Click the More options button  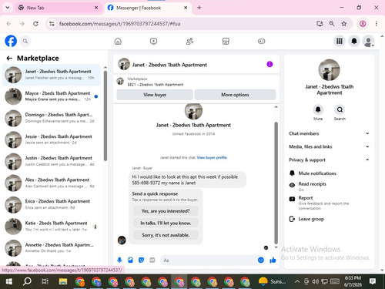[235, 95]
